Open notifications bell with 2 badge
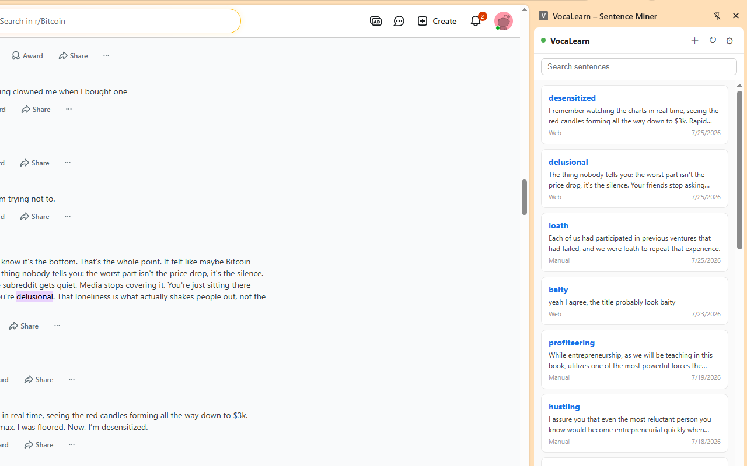 (x=476, y=21)
